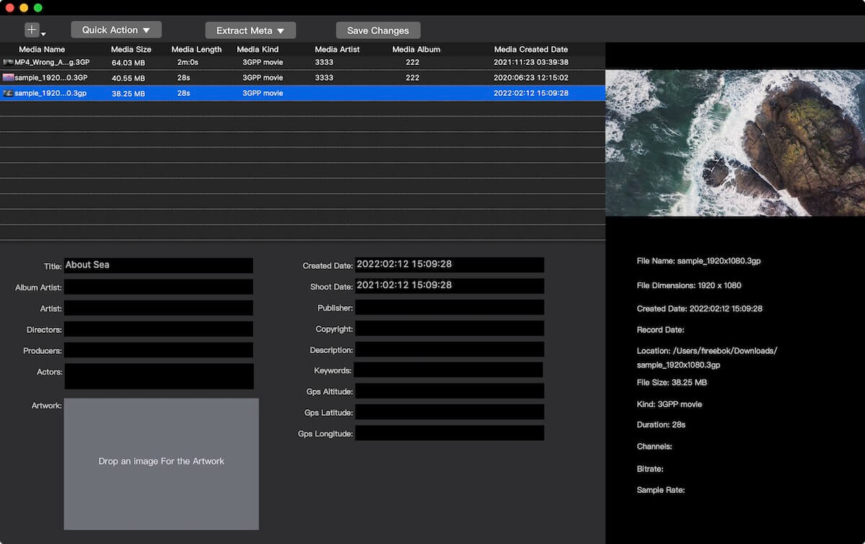This screenshot has width=865, height=544.
Task: Click the thumbnail icon on the sample_1920...0.3GP row
Action: point(10,77)
